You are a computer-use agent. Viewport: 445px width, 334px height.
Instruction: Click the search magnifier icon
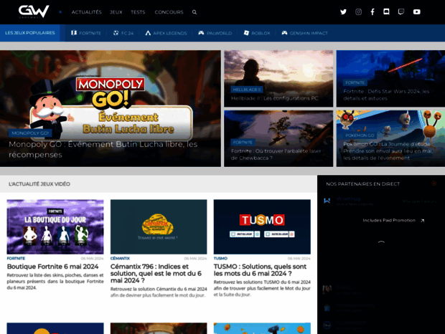(x=195, y=12)
